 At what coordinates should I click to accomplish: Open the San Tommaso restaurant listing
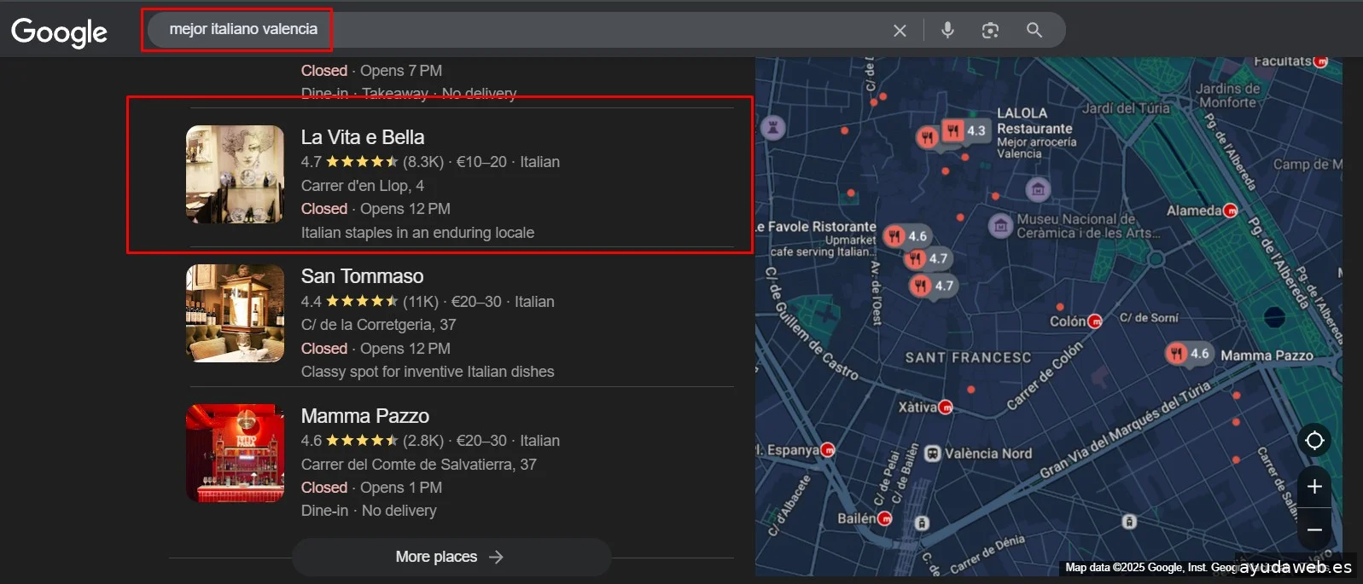362,276
